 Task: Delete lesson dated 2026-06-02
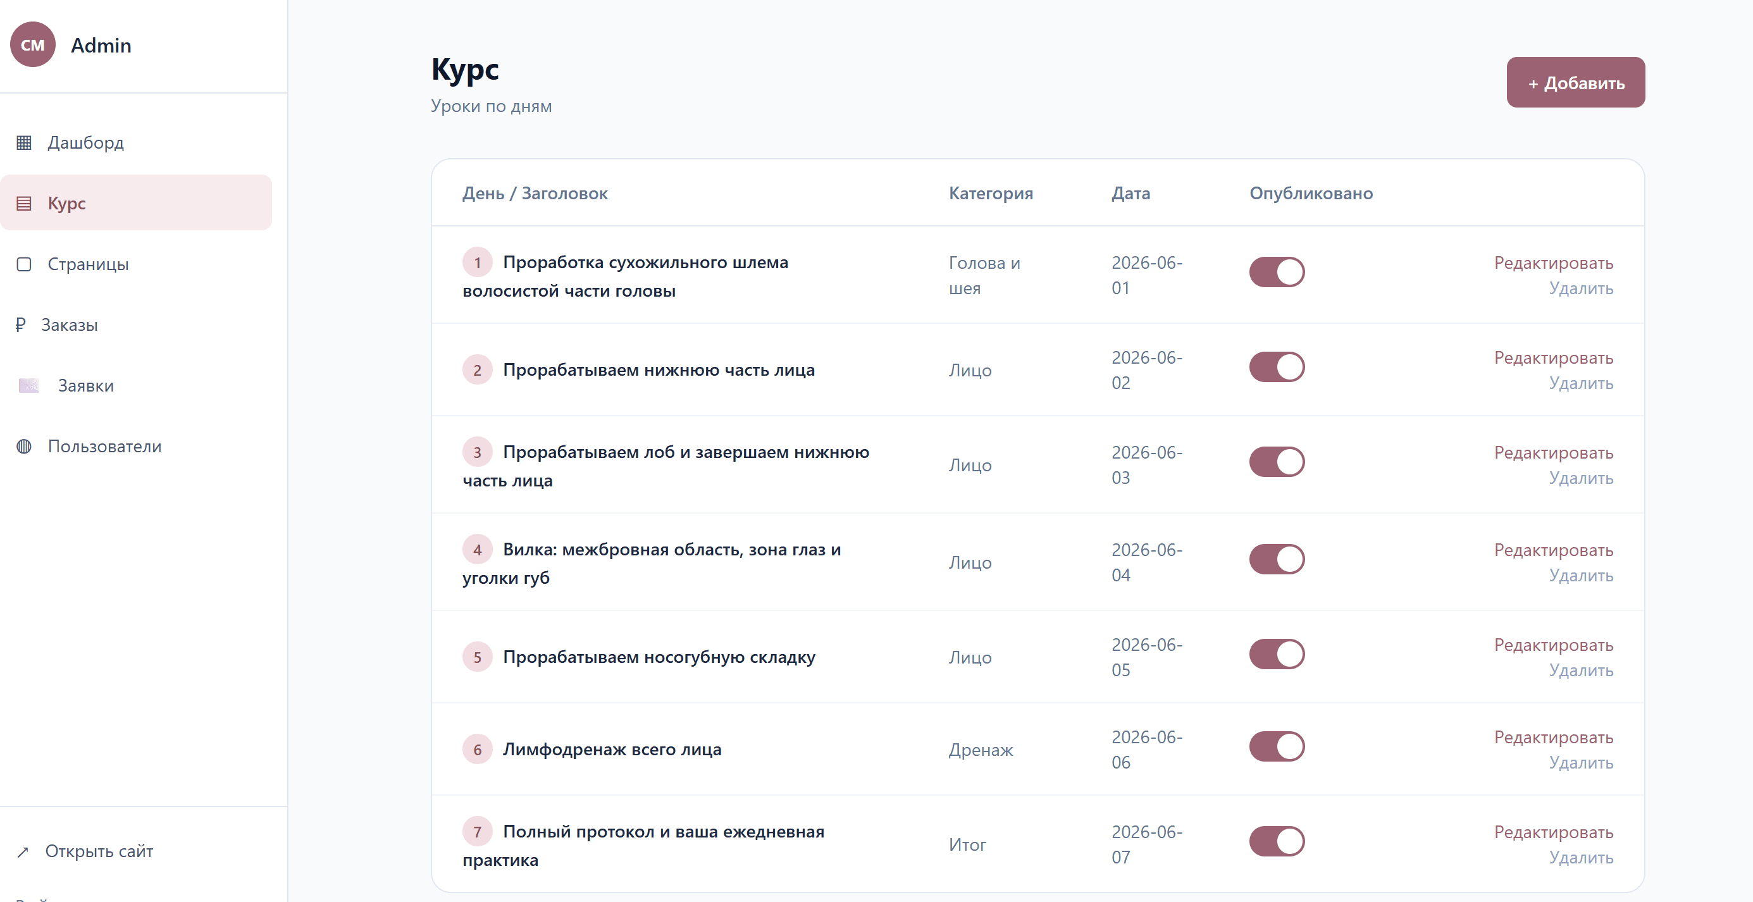pyautogui.click(x=1581, y=384)
